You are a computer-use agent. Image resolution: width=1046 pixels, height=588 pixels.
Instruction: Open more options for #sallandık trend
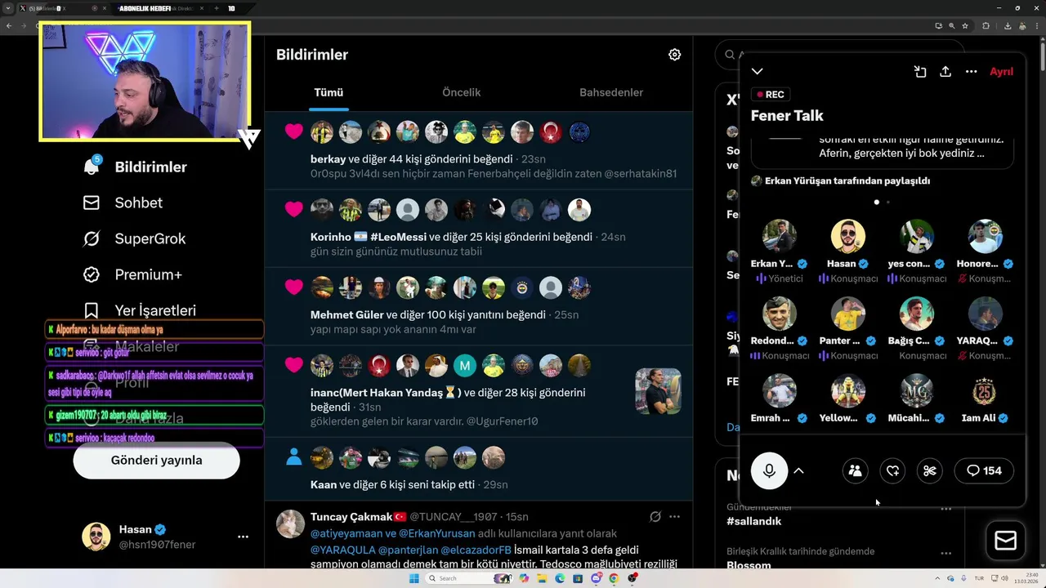pos(945,508)
